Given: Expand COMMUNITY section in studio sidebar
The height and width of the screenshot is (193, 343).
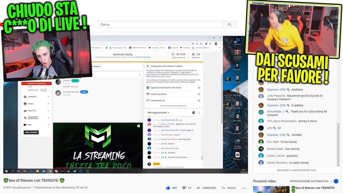Looking at the screenshot, I should tap(36, 96).
